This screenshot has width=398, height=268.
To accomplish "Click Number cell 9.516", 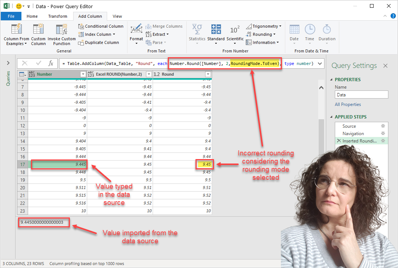I will [58, 203].
